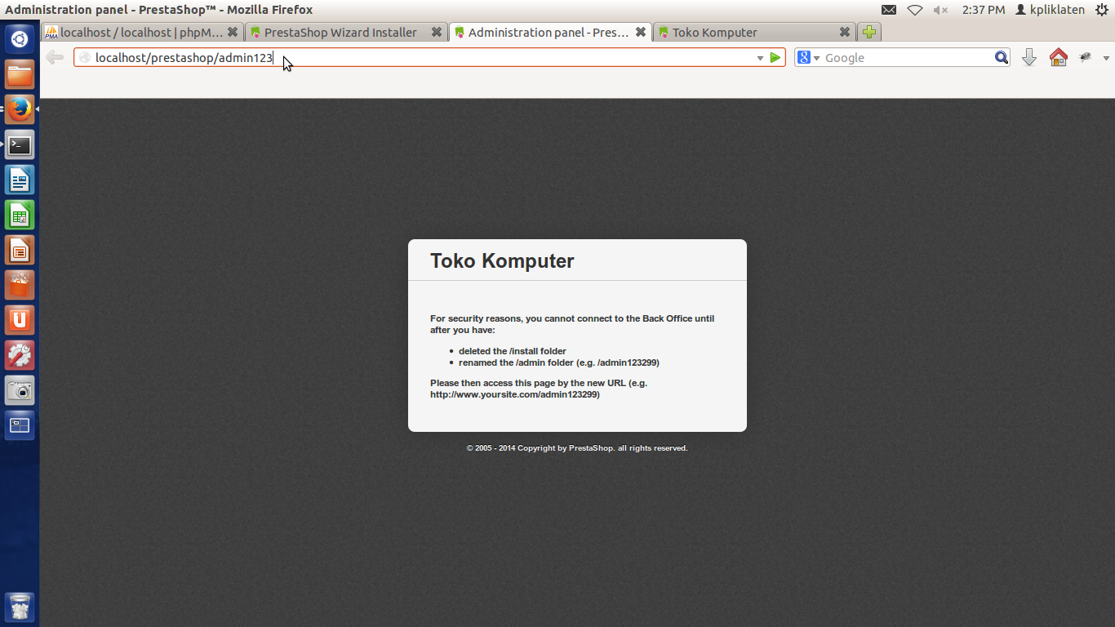Open the URL history dropdown arrow
This screenshot has height=627, width=1115.
(x=761, y=58)
